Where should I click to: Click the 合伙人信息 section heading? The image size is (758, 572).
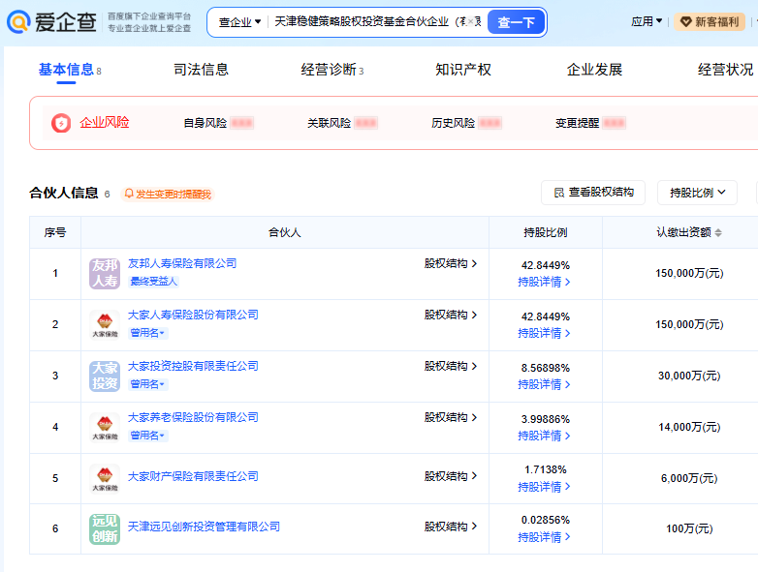(x=64, y=193)
